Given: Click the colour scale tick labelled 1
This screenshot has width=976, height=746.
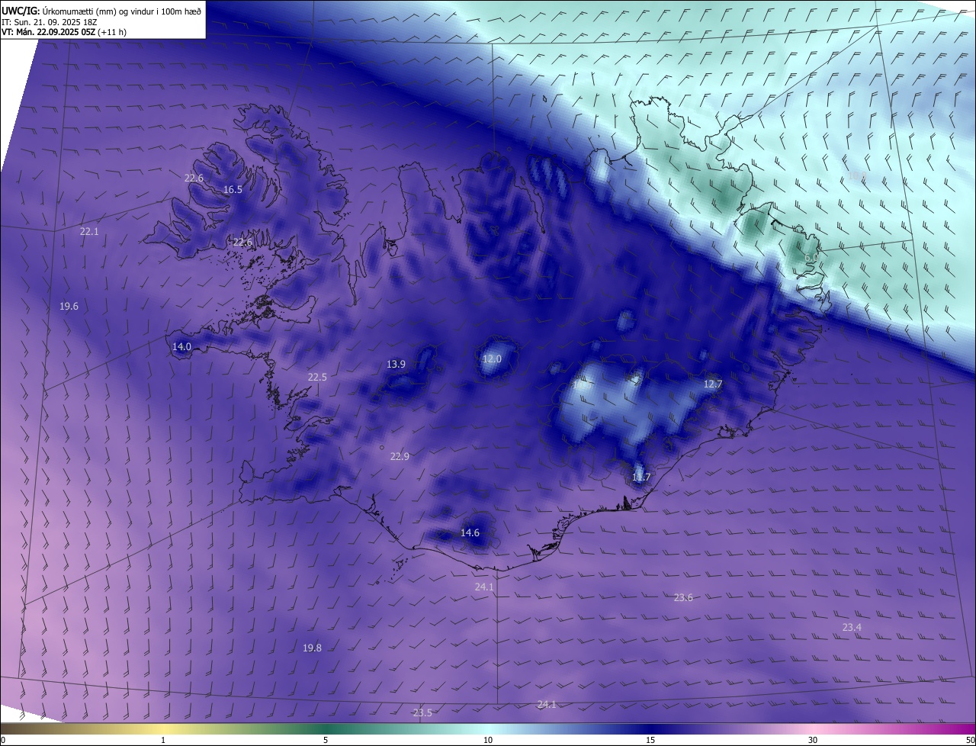Looking at the screenshot, I should [x=163, y=740].
